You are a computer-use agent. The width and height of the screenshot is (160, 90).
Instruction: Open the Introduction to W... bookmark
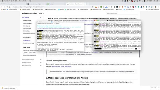tap(96, 9)
